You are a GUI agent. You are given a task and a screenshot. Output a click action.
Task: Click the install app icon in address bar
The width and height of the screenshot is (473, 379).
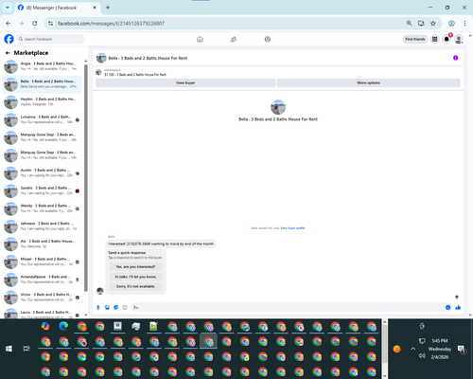pos(421,24)
